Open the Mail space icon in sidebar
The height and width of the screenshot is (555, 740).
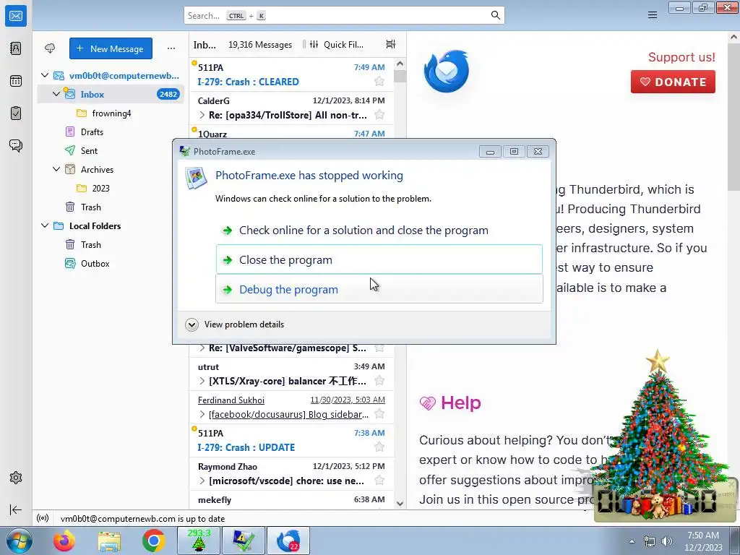[16, 16]
